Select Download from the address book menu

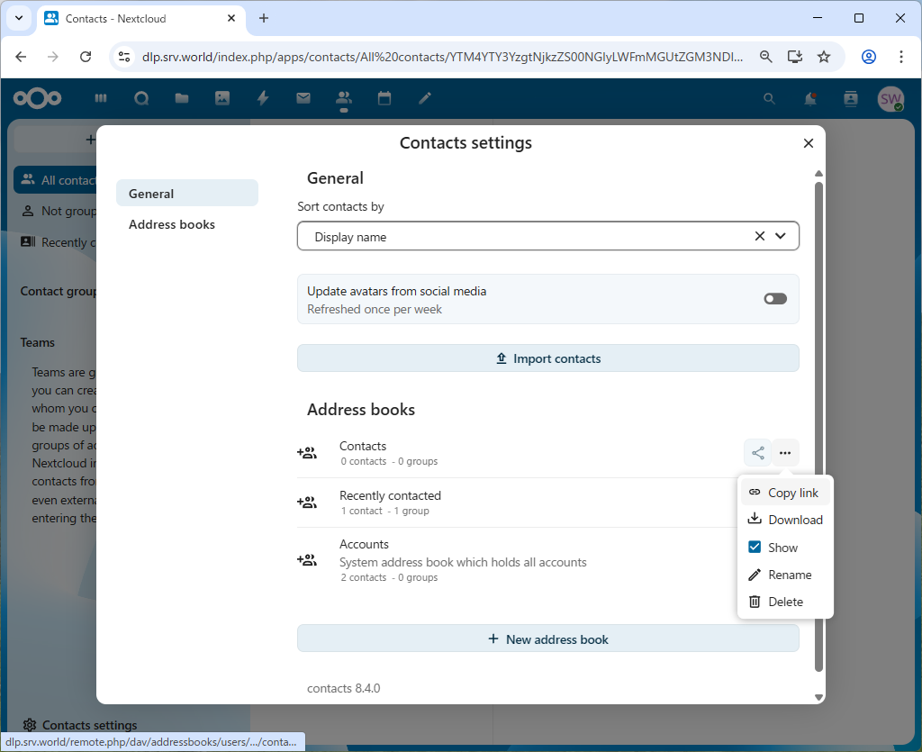(x=785, y=520)
